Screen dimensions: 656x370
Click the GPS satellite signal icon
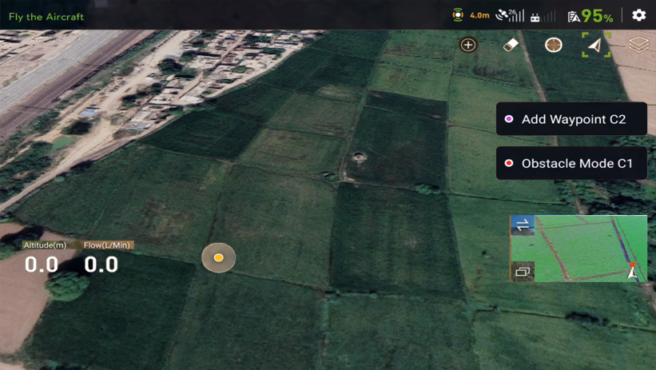(x=509, y=15)
